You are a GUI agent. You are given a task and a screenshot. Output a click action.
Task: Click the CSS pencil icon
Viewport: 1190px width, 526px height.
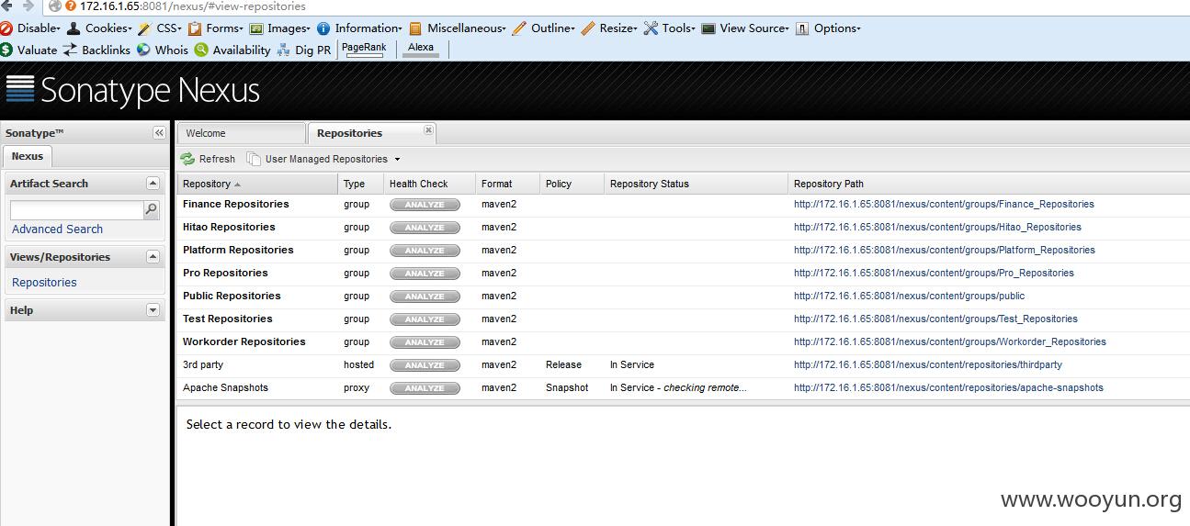tap(144, 28)
